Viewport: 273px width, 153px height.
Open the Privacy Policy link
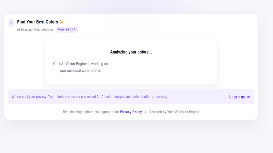point(131,112)
